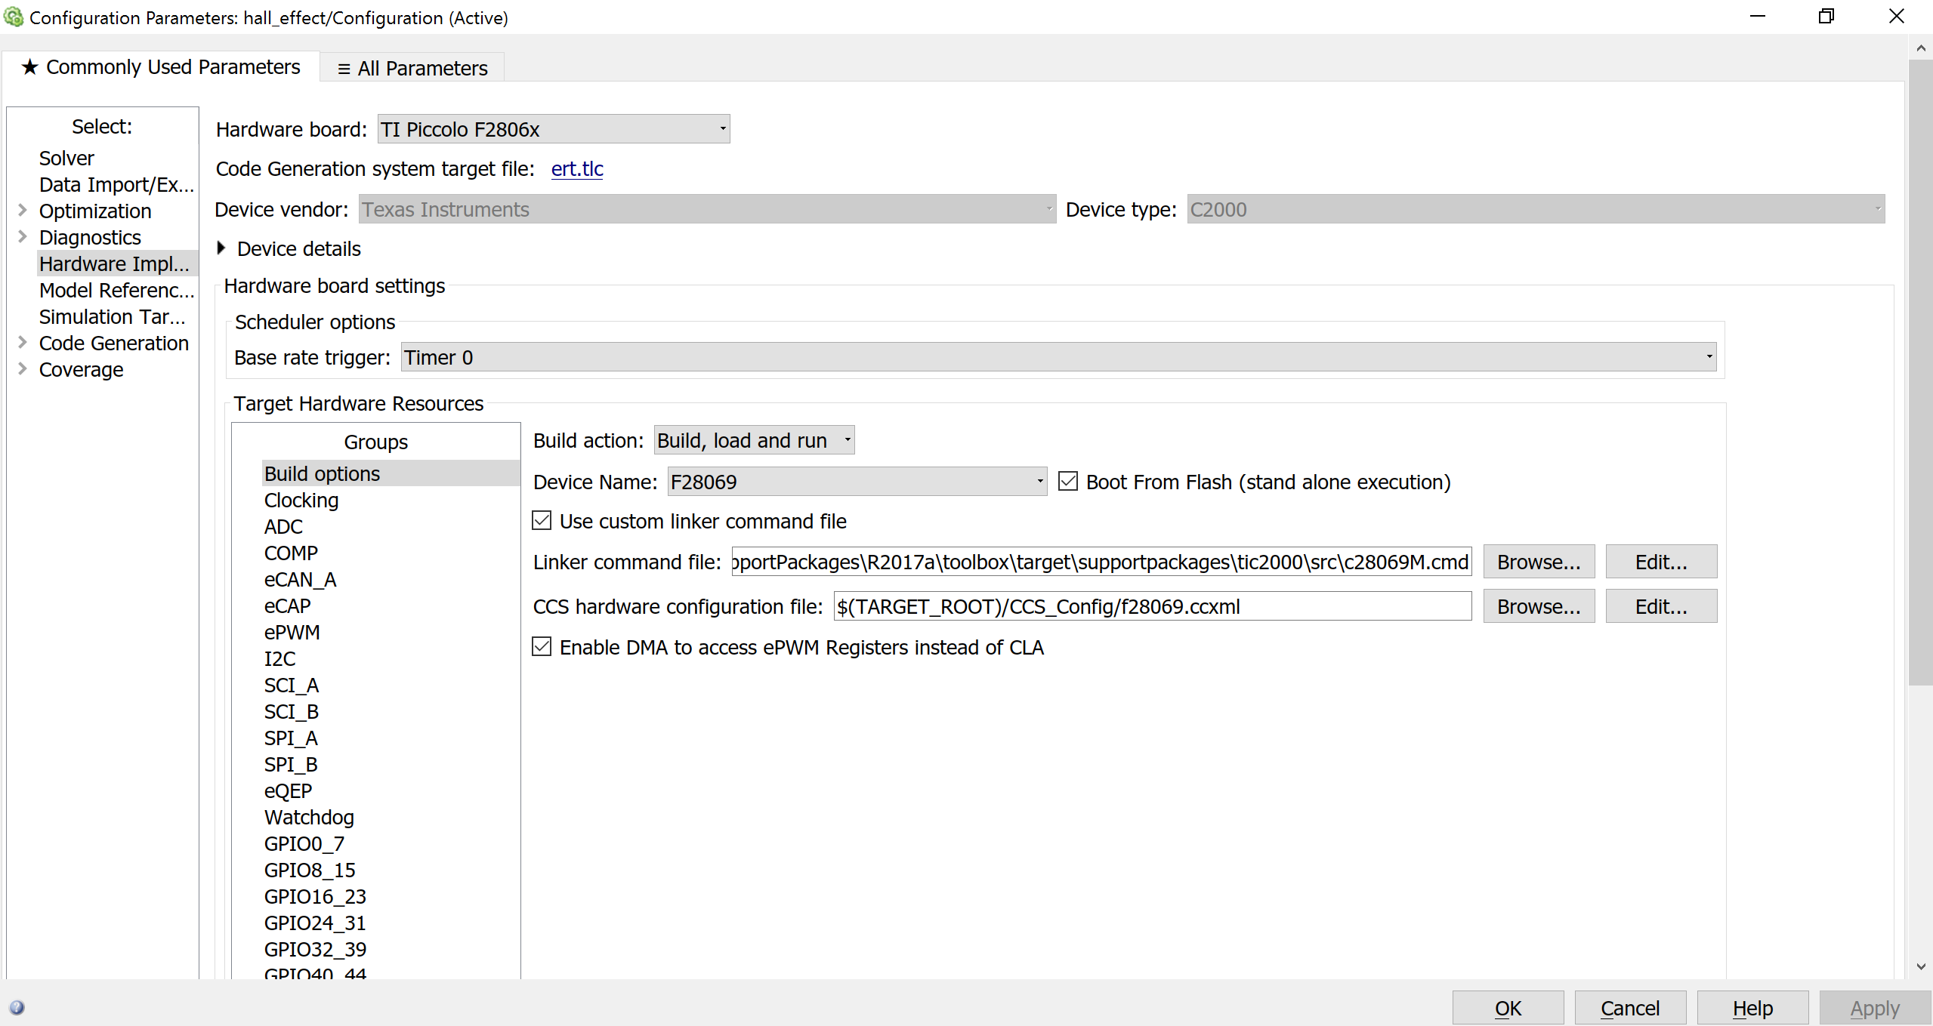
Task: Switch to Commonly Used Parameters tab
Action: coord(161,67)
